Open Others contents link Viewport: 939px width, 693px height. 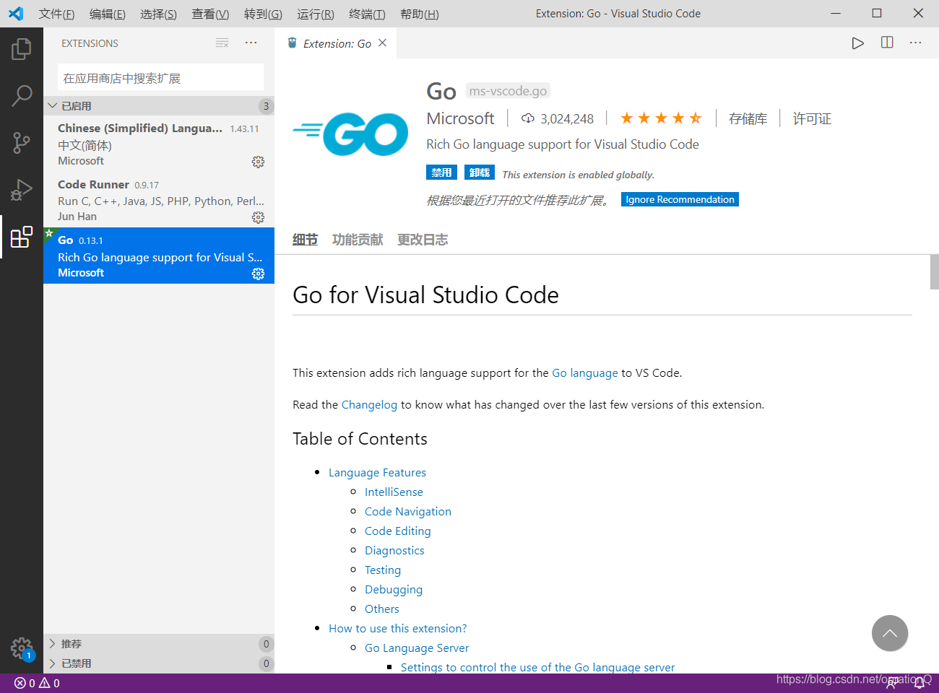[x=382, y=609]
